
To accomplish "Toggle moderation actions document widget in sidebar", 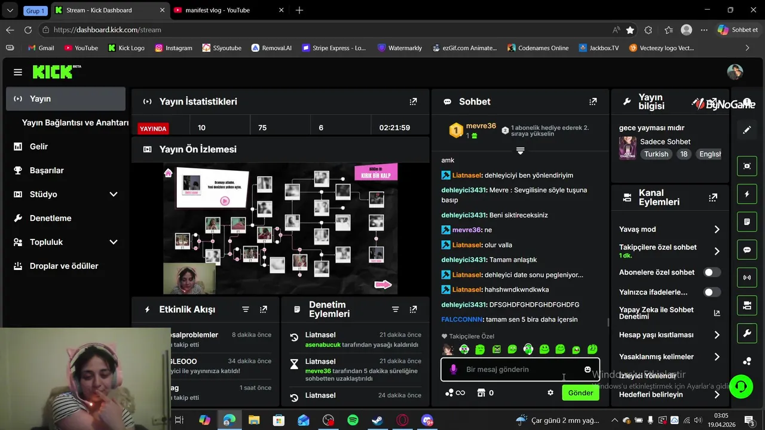I will coord(747,222).
